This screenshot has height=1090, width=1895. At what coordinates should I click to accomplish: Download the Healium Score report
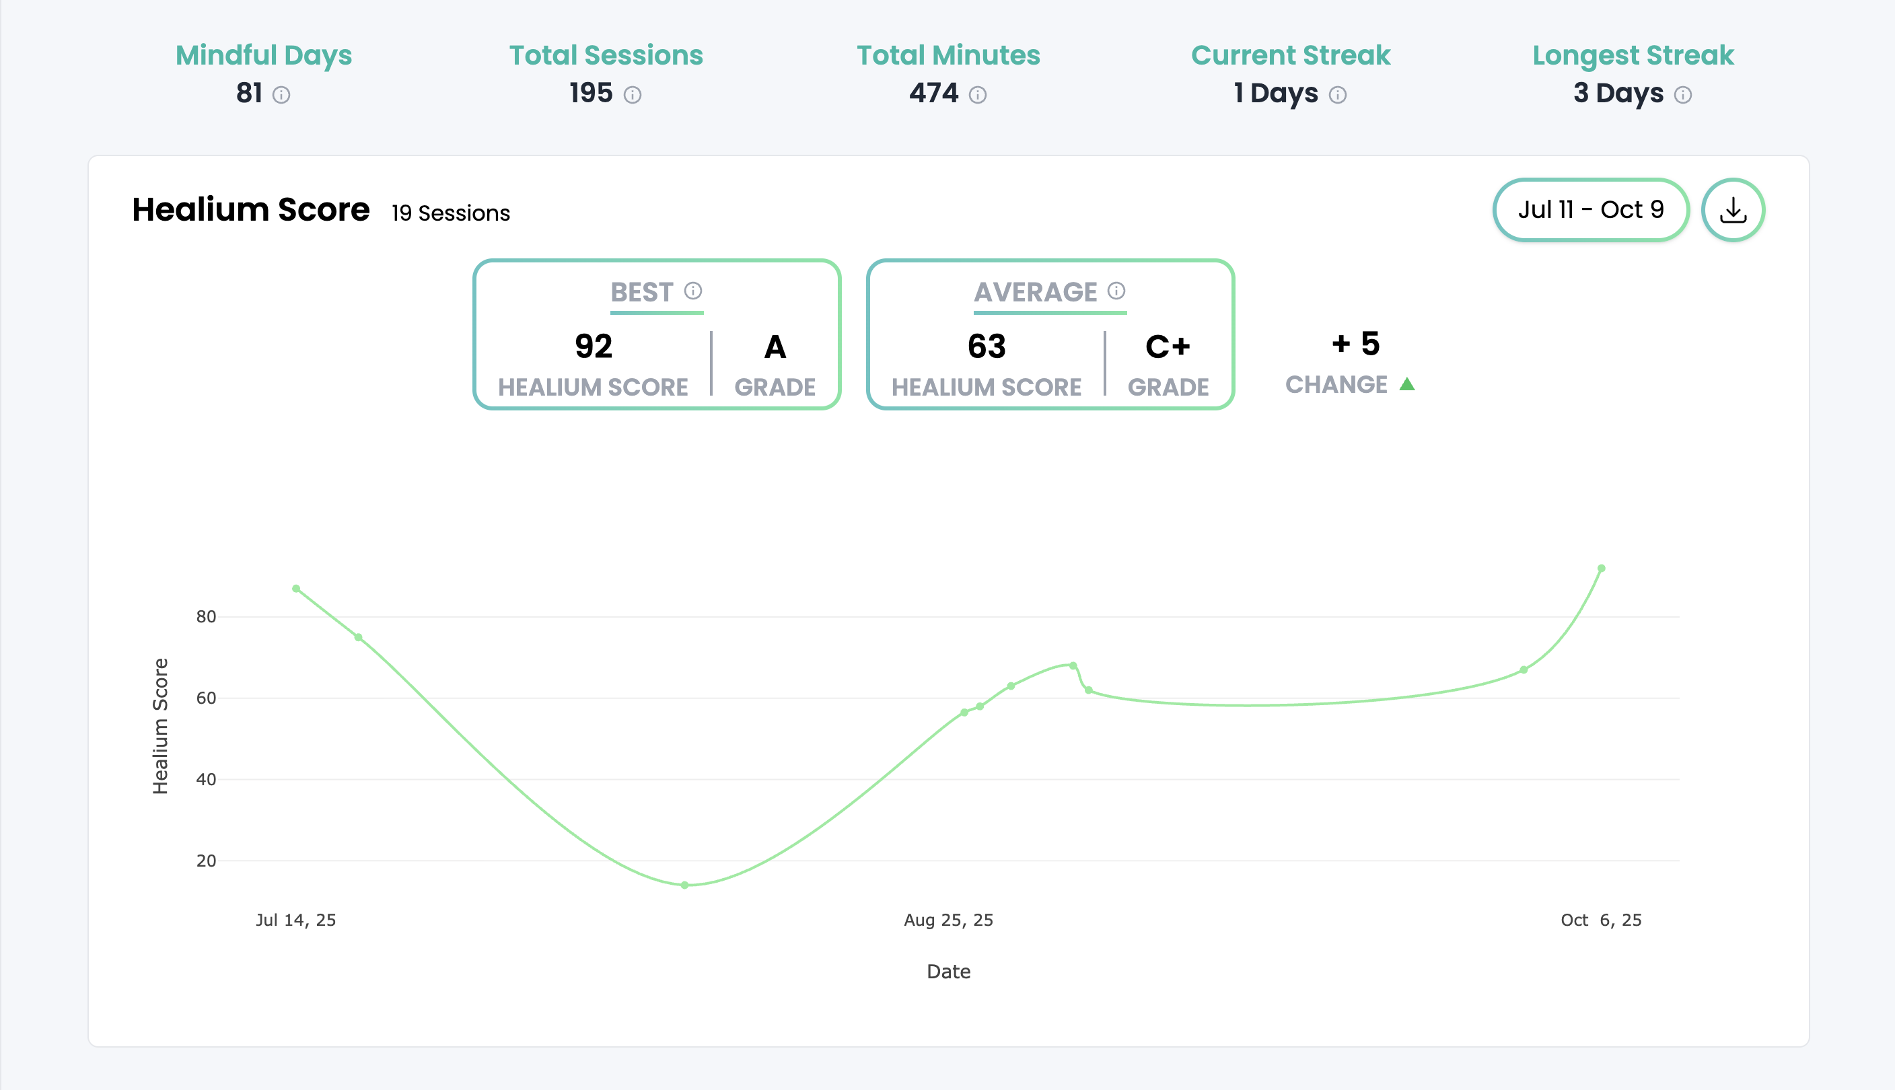(1733, 210)
